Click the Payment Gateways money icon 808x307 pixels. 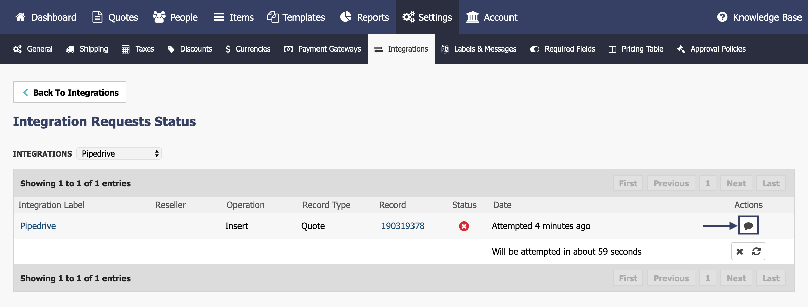coord(288,49)
